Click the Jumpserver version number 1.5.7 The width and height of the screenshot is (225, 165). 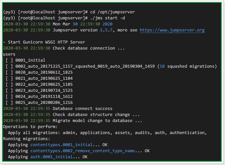106,30
